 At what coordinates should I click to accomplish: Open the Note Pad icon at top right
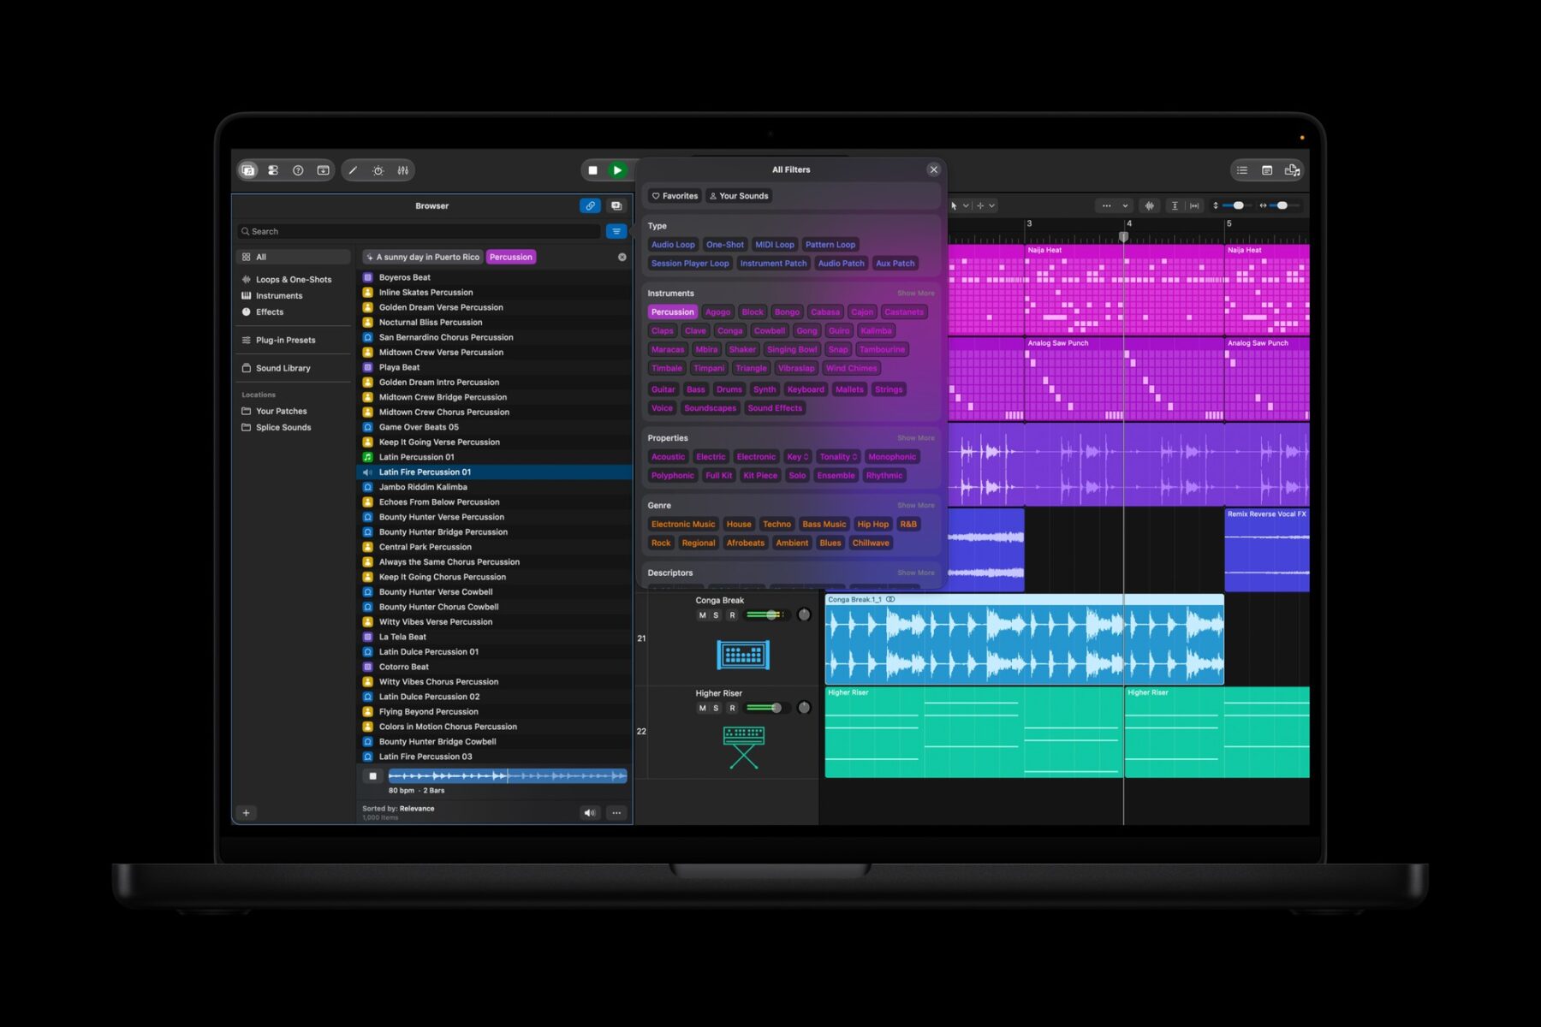point(1267,170)
